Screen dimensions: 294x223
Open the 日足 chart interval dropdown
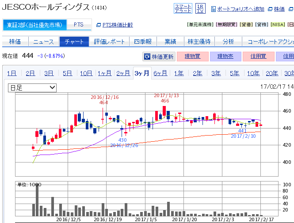[x=32, y=88]
